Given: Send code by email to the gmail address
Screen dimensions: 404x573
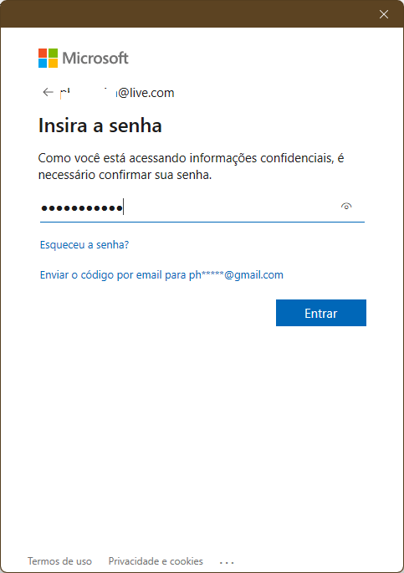Looking at the screenshot, I should (161, 275).
